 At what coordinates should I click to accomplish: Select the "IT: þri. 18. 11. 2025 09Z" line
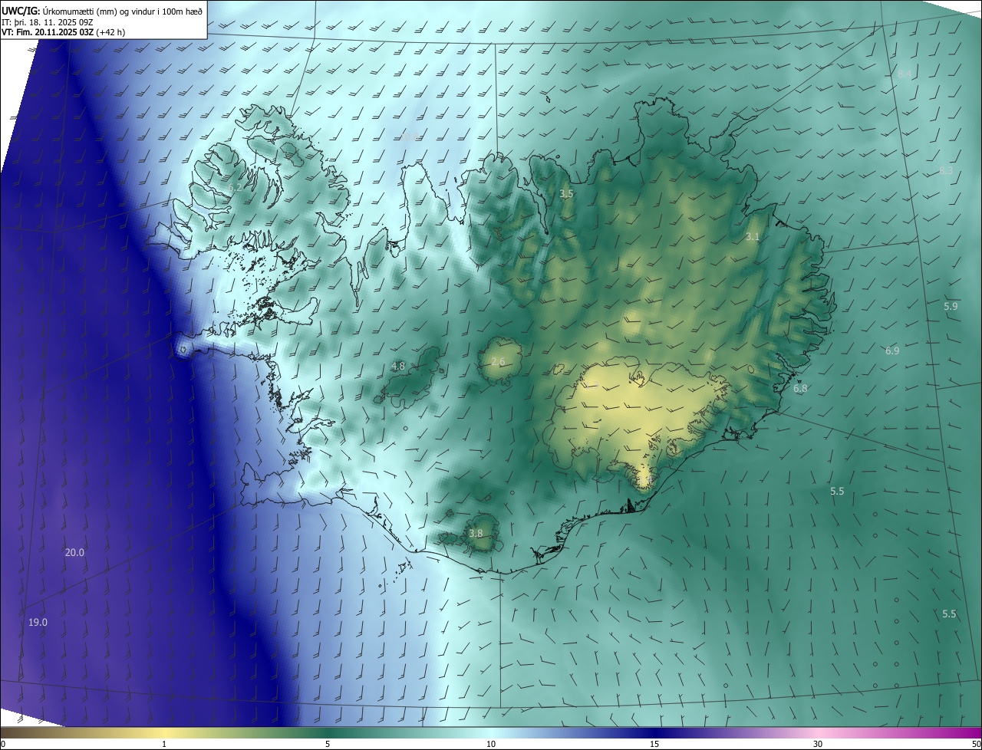click(48, 22)
